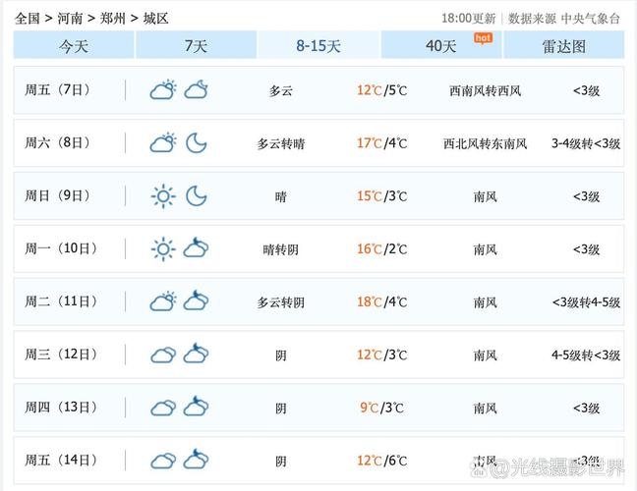637x491 pixels.
Task: Click the overcast night icon for 周二（11日）
Action: (x=196, y=300)
